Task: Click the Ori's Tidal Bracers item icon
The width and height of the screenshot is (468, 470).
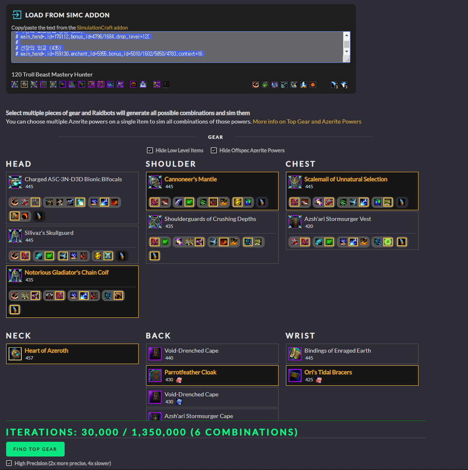Action: [295, 375]
